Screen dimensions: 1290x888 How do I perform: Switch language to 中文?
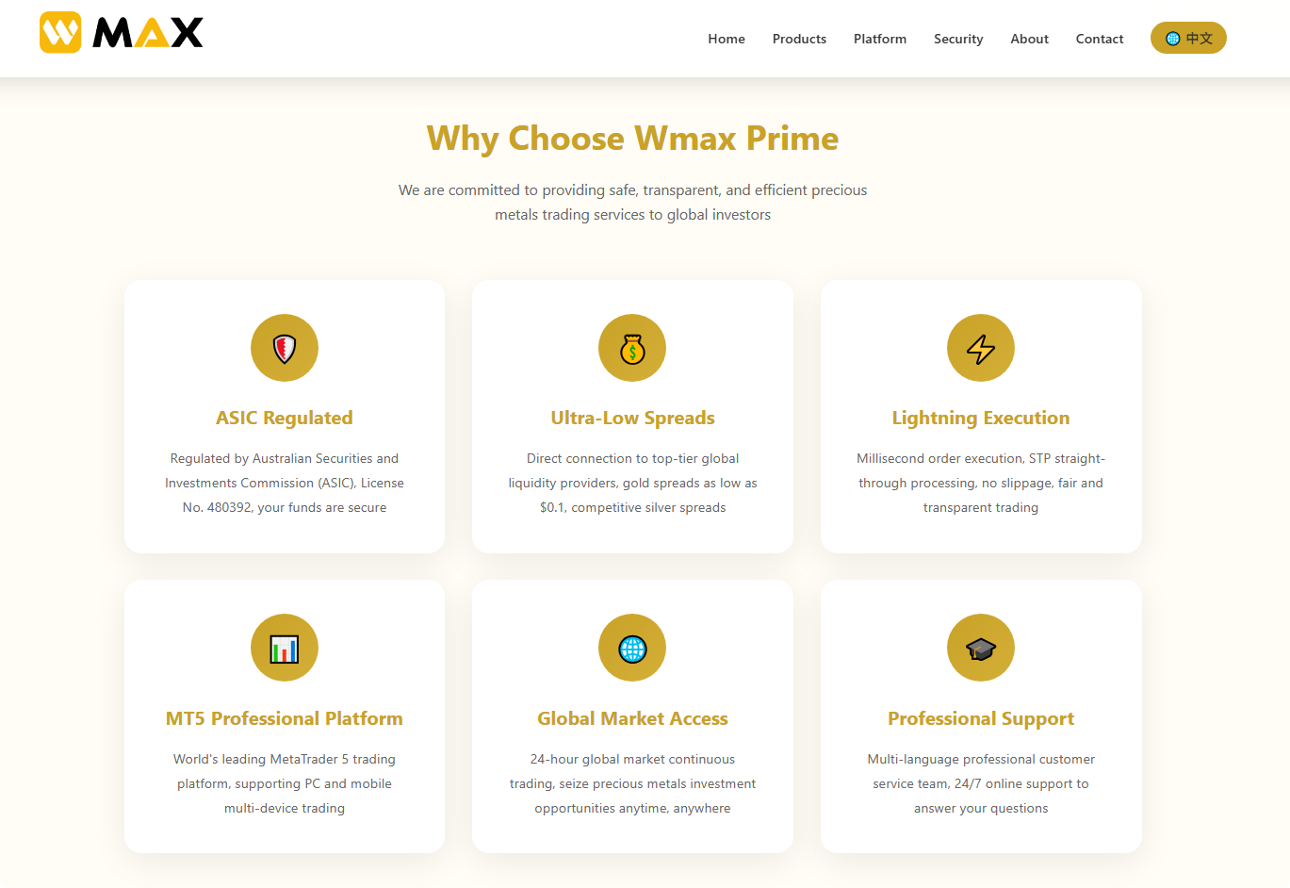coord(1199,39)
